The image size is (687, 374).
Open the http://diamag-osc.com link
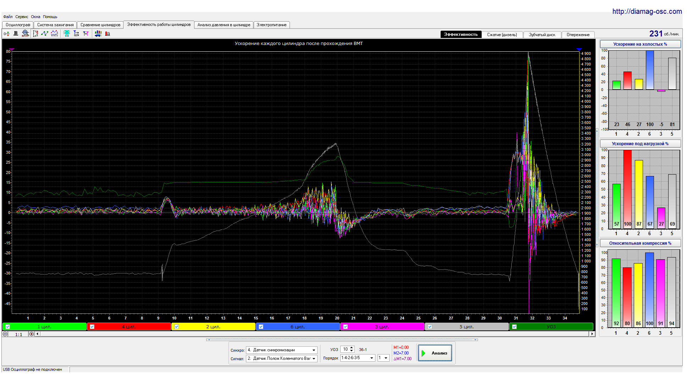pyautogui.click(x=647, y=11)
